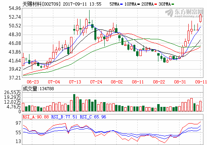The image size is (207, 145).
Task: Click the 20PMA legend label
Action: click(148, 4)
